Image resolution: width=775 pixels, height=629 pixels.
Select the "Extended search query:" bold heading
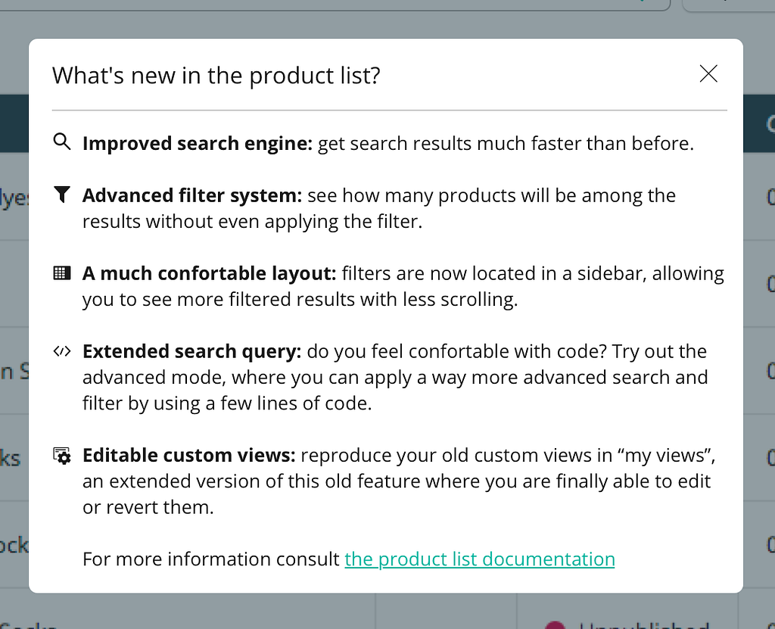192,352
